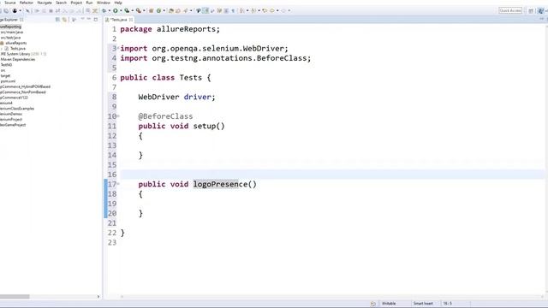Select the src/test/java folder

pos(10,38)
